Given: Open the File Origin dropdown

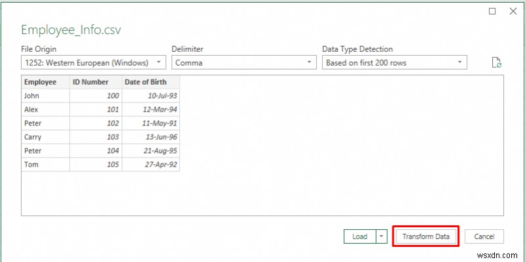Looking at the screenshot, I should [93, 62].
